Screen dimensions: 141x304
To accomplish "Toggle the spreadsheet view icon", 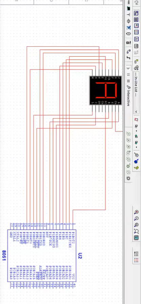I will click(136, 20).
